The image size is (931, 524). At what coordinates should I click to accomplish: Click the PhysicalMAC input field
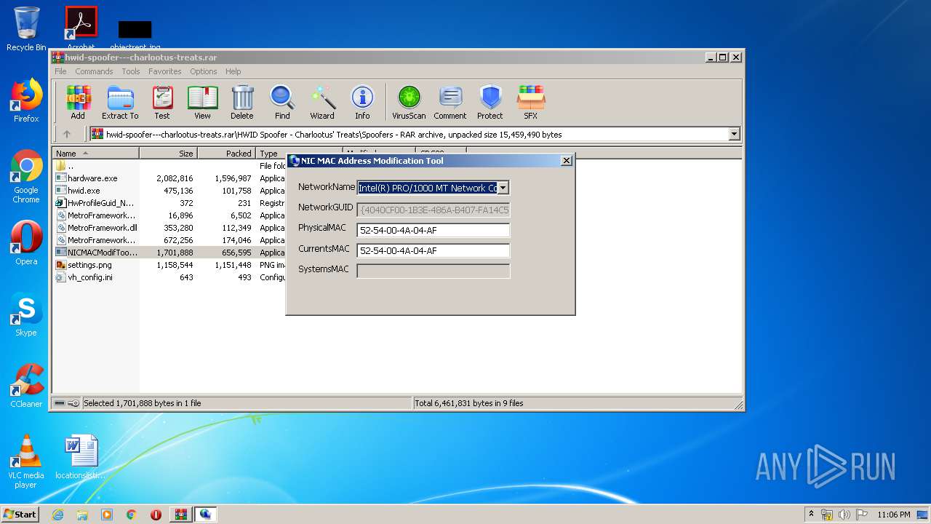point(433,230)
